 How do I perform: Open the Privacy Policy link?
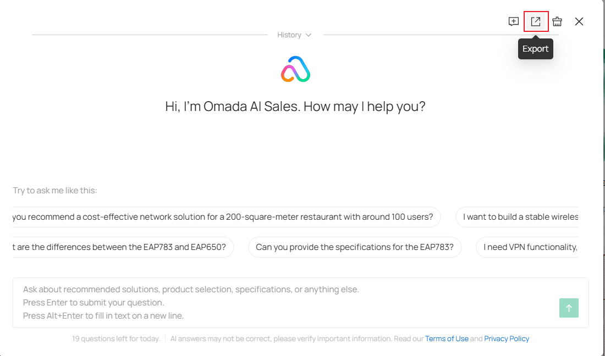point(507,339)
